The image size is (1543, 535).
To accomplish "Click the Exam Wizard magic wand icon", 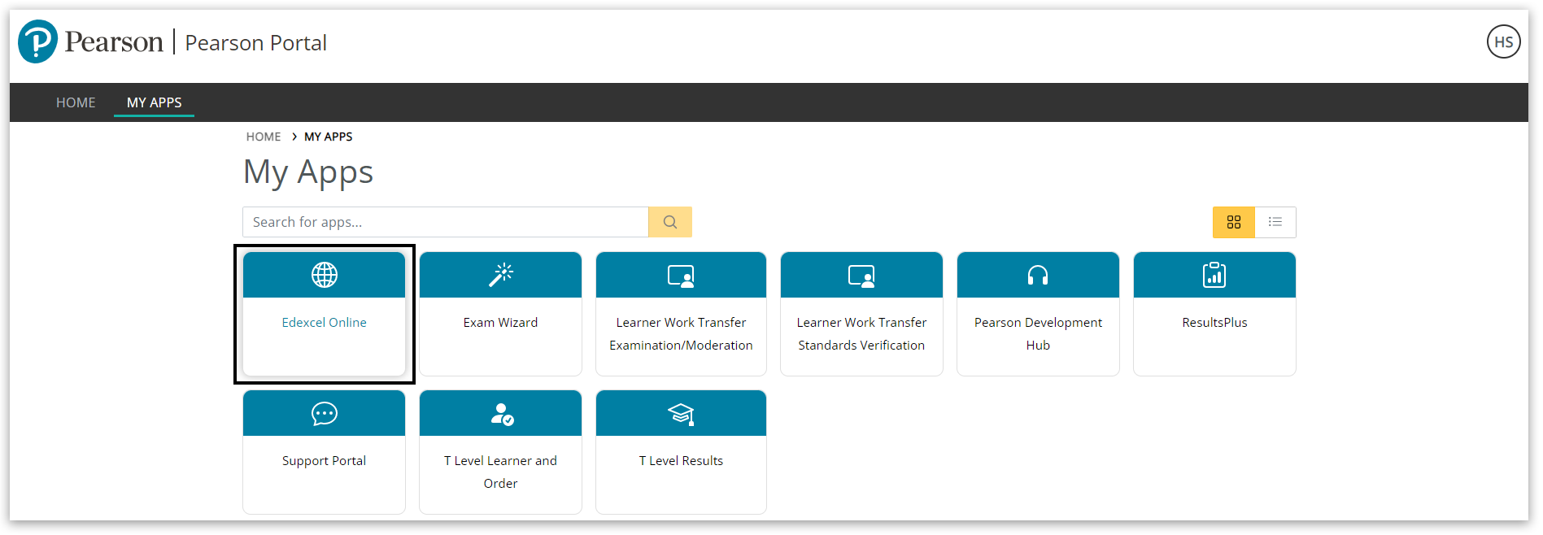I will (x=500, y=275).
